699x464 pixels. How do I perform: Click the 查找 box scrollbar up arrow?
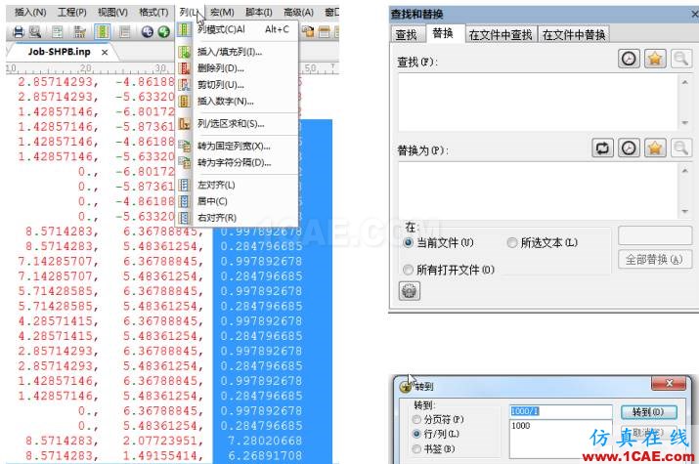pyautogui.click(x=684, y=82)
